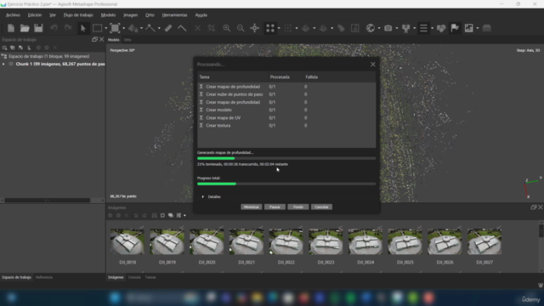Select Espacio de trabajo root tree item
This screenshot has height=306, width=544.
pos(49,56)
